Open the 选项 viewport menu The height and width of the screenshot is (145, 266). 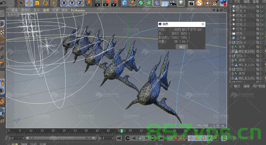tap(46, 10)
